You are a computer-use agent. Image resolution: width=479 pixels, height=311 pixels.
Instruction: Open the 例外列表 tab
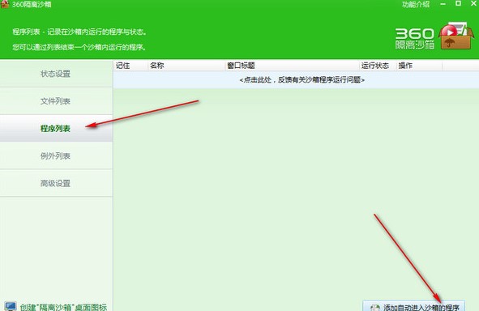56,156
